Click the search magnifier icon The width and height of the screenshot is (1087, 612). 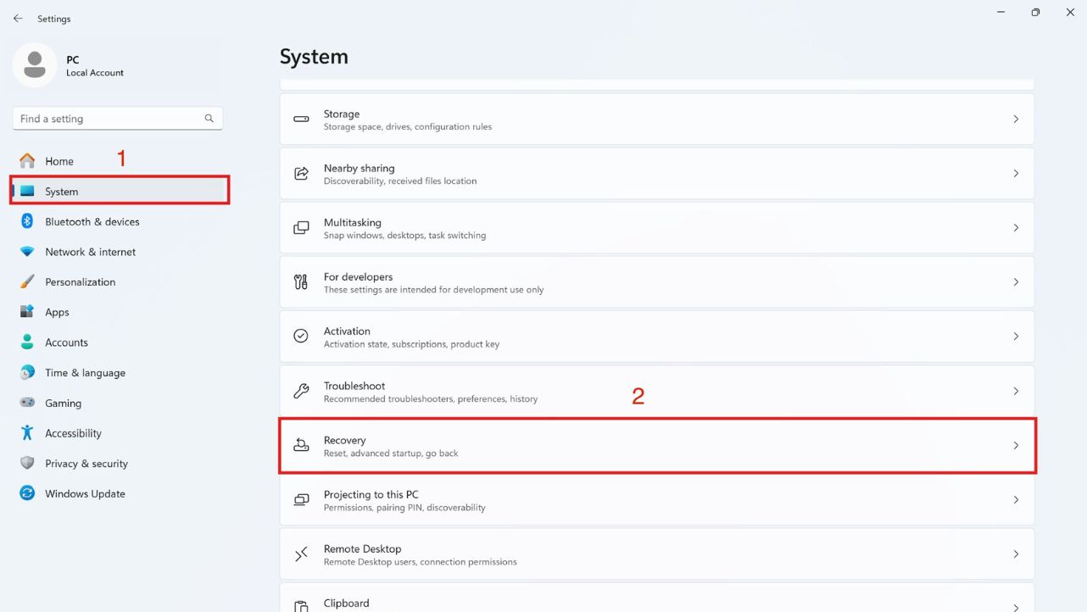[209, 119]
